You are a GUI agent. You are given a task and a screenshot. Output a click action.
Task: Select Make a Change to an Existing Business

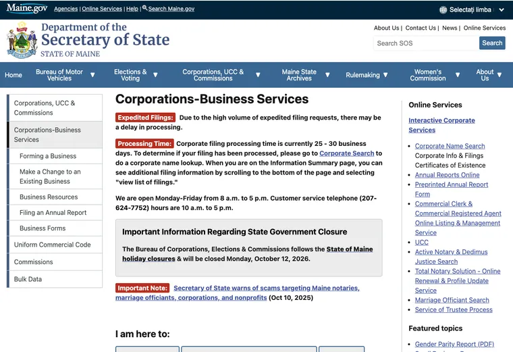[x=55, y=176]
